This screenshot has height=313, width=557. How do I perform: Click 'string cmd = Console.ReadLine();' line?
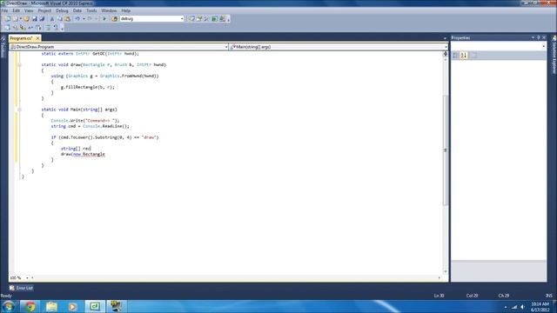pos(90,126)
